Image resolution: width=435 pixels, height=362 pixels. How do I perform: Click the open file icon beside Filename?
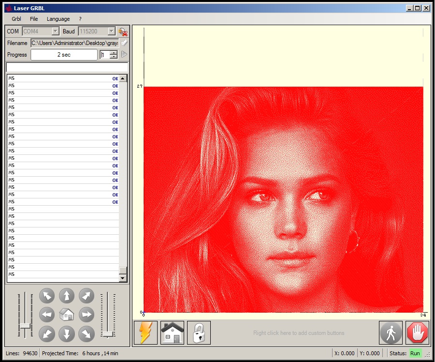point(124,43)
